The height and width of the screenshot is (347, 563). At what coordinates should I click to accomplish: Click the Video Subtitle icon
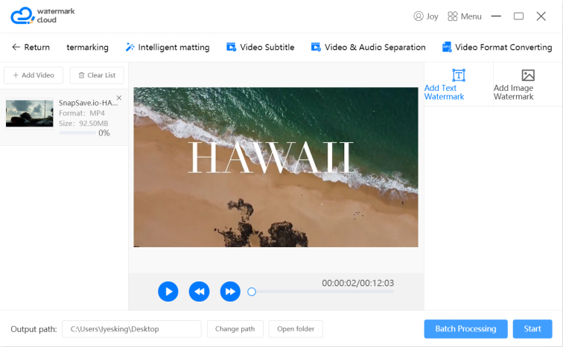click(x=231, y=47)
